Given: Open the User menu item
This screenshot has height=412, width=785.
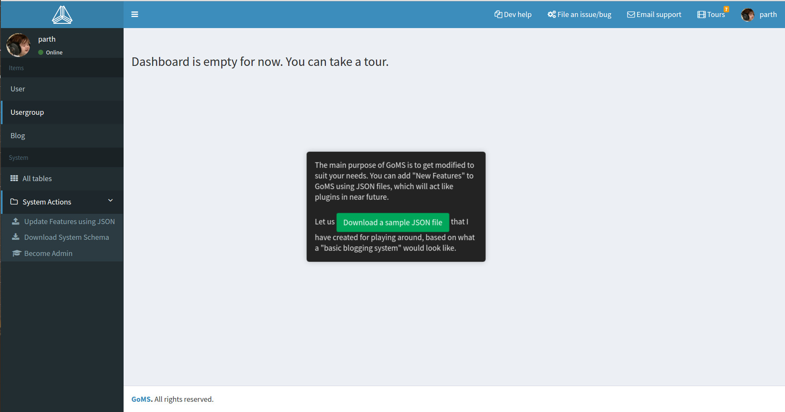Looking at the screenshot, I should click(x=62, y=89).
